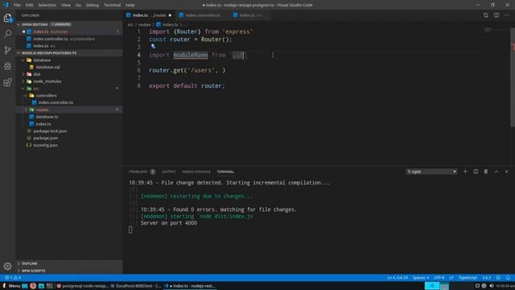
Task: Open the Selection menu
Action: pos(47,5)
